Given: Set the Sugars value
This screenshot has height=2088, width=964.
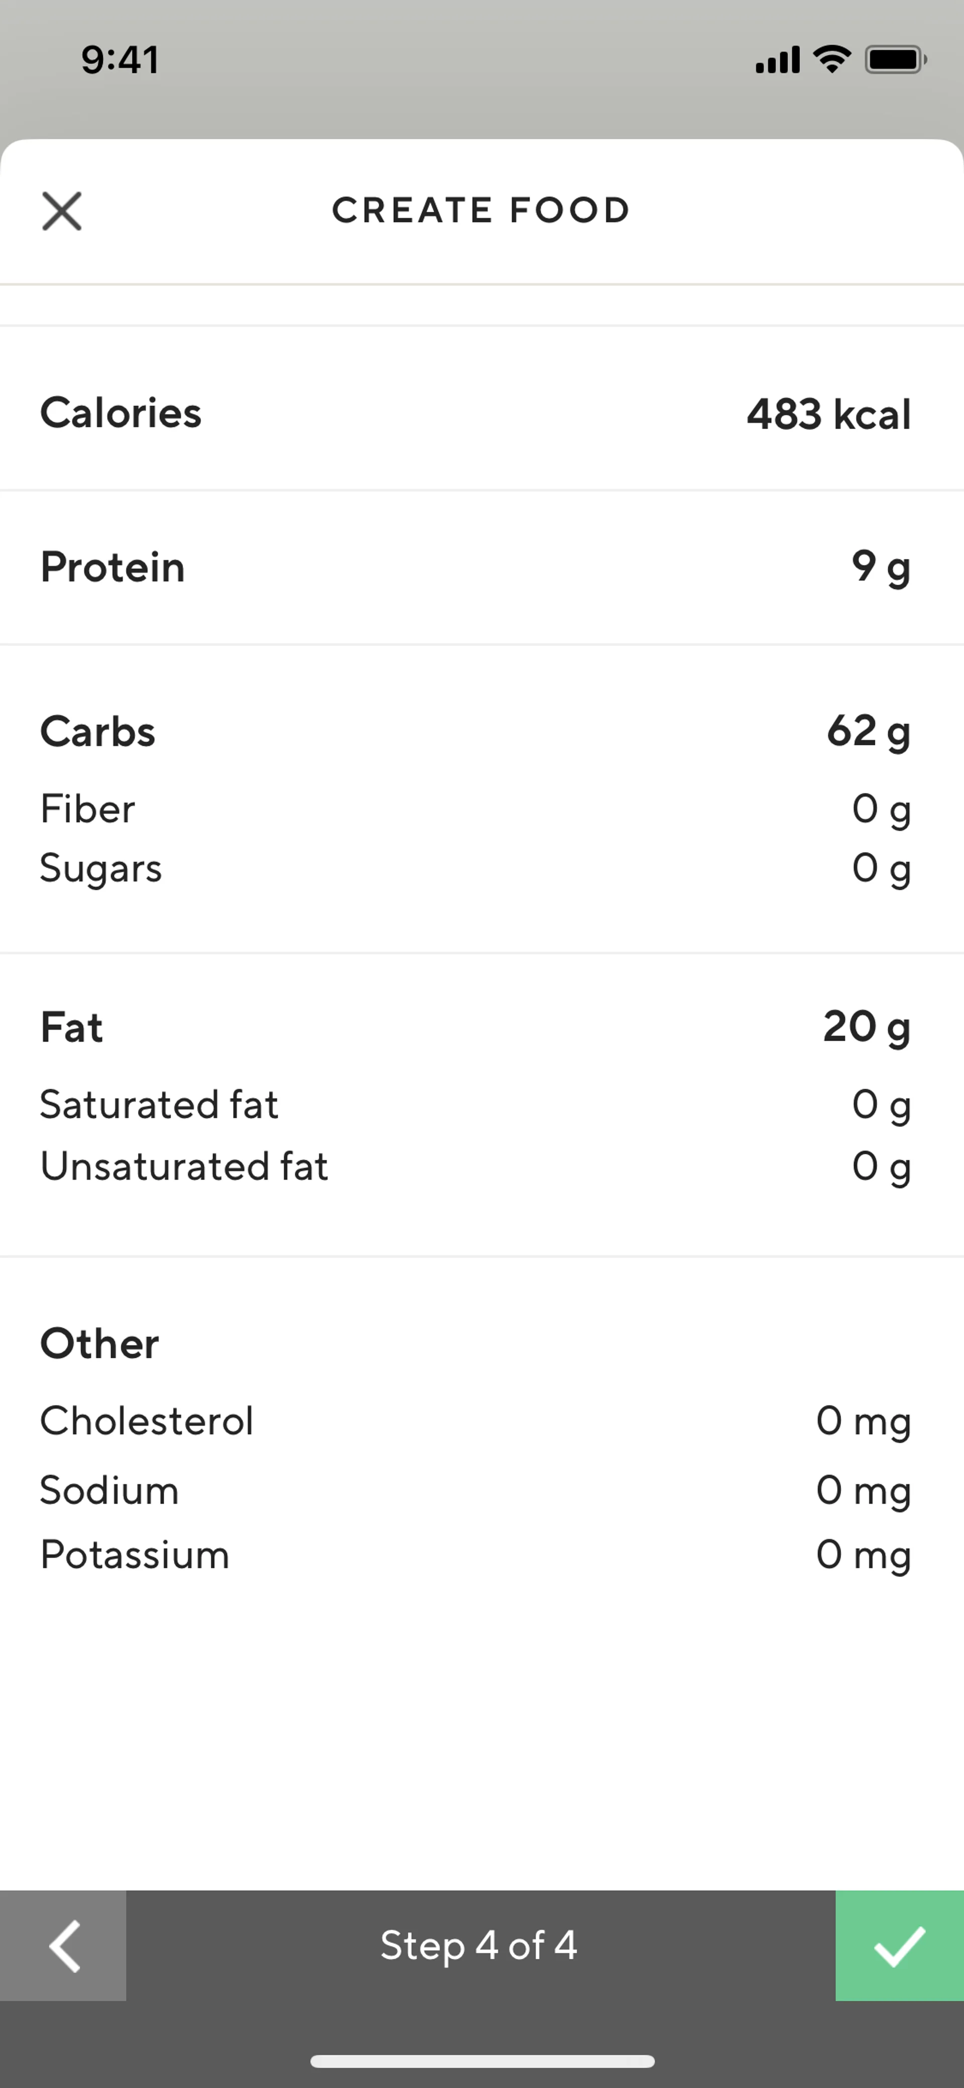Looking at the screenshot, I should pos(881,868).
